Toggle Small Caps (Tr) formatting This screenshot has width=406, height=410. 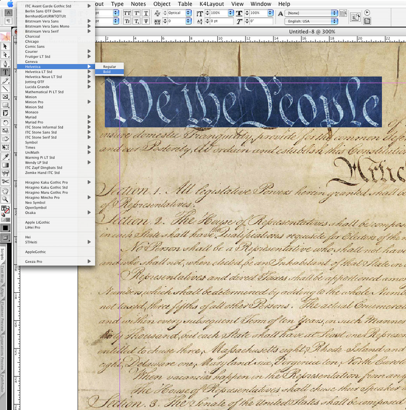127,21
